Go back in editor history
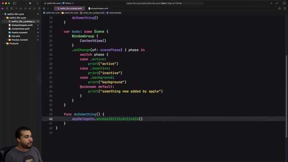The image size is (288, 162). tap(48, 9)
